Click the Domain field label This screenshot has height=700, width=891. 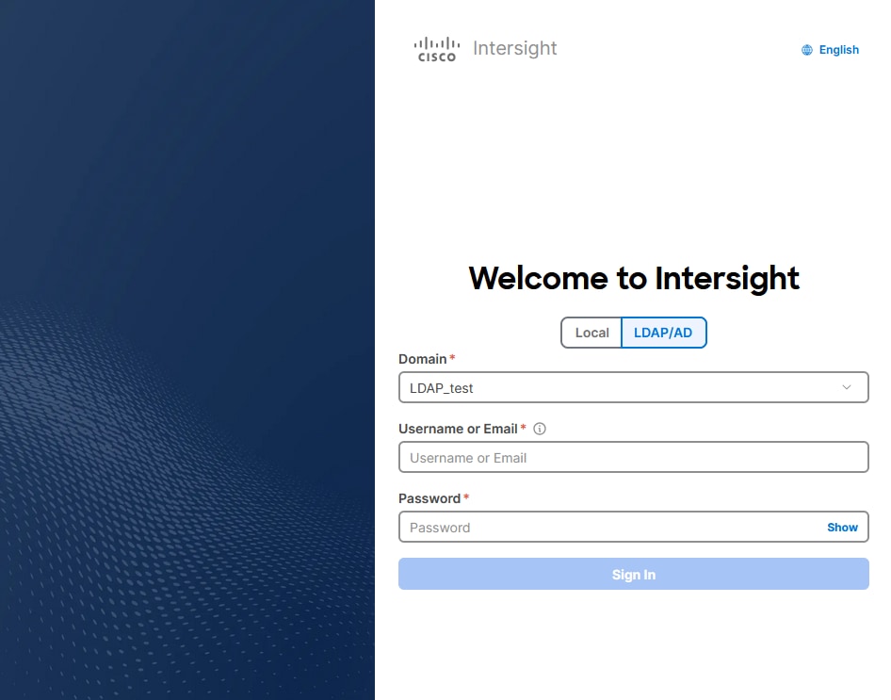(422, 359)
